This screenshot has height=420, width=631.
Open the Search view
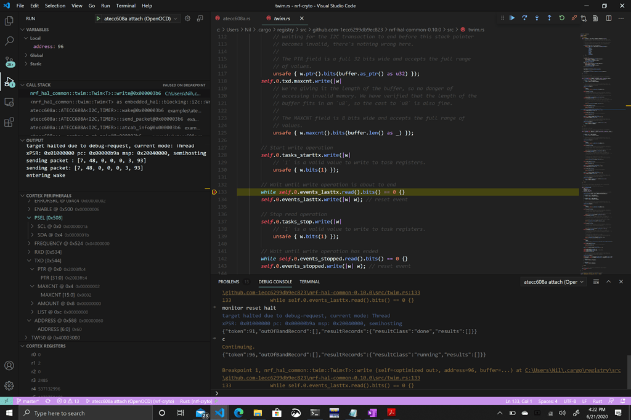tap(9, 42)
